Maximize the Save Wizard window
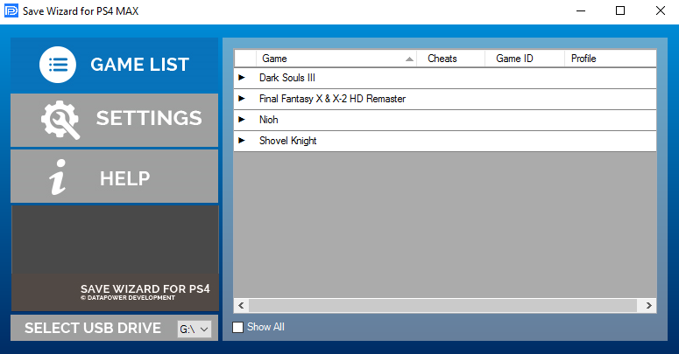The width and height of the screenshot is (679, 354). click(x=620, y=10)
